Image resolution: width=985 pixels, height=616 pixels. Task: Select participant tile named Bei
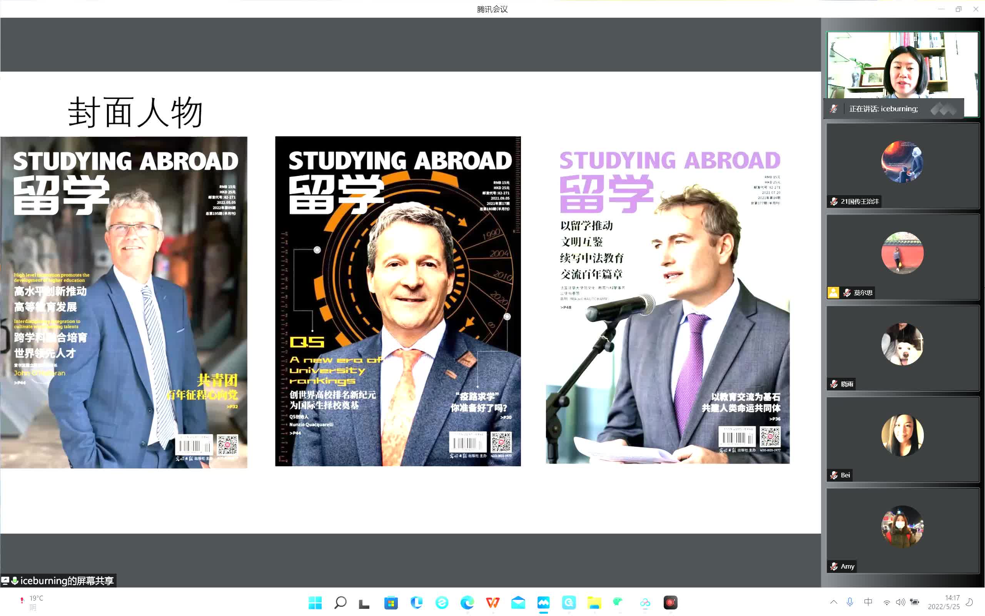[x=902, y=439]
